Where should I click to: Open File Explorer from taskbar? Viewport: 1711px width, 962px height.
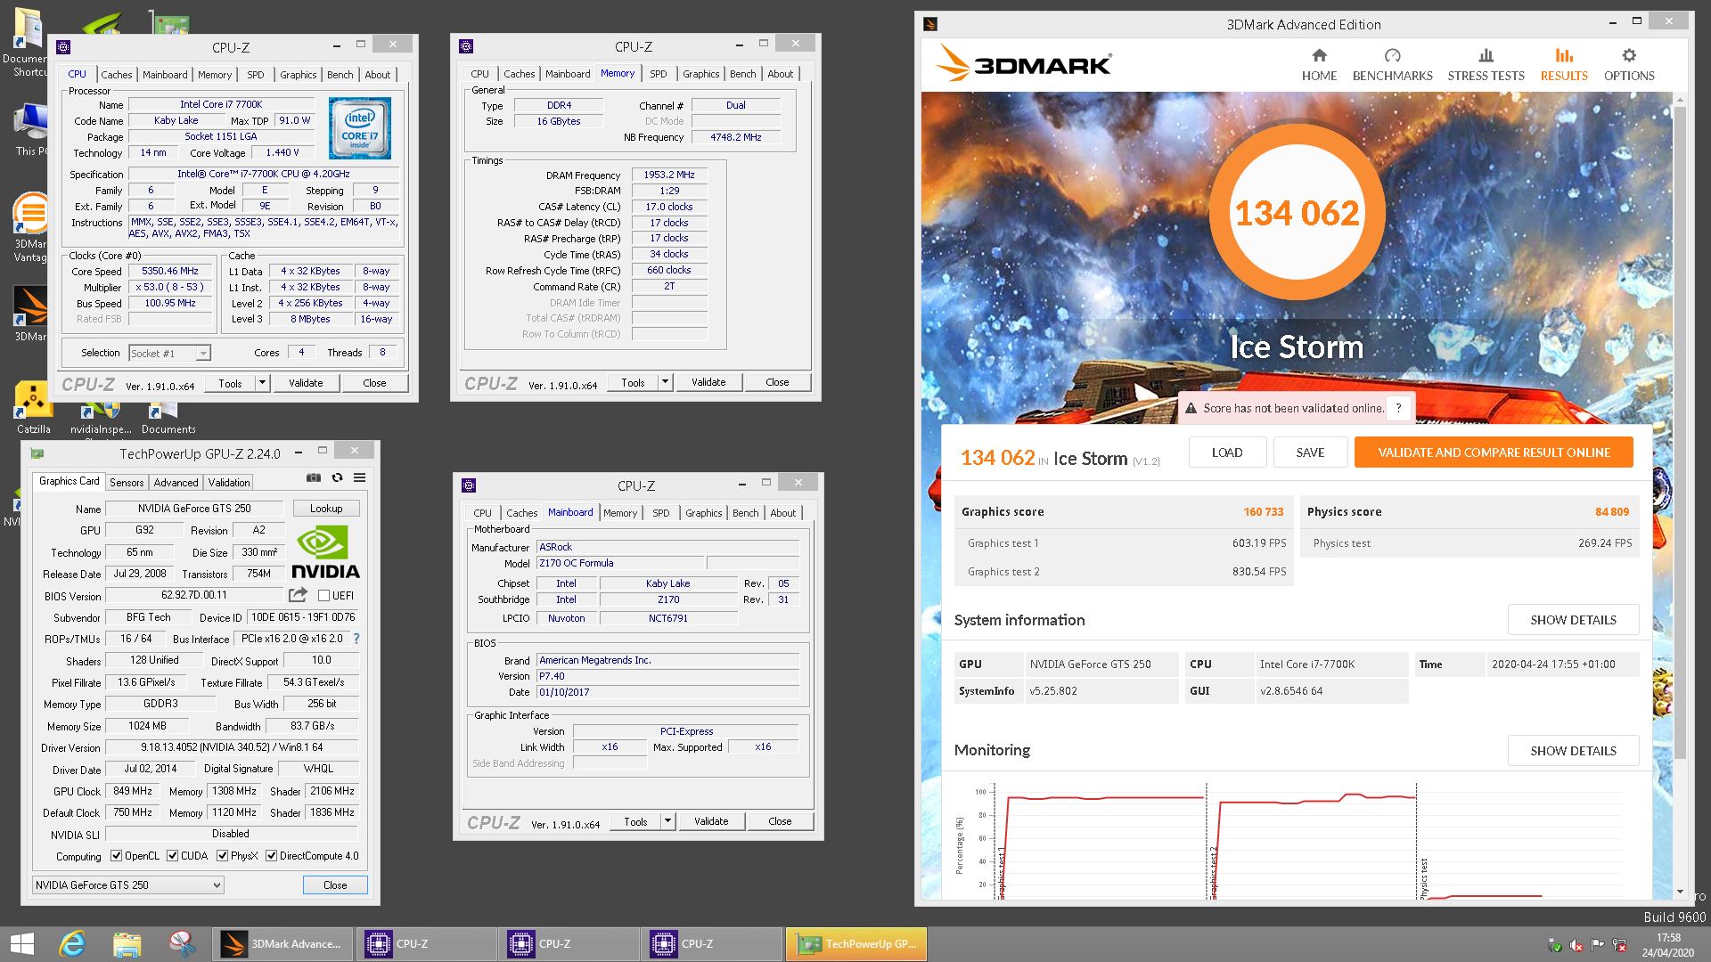pyautogui.click(x=127, y=943)
